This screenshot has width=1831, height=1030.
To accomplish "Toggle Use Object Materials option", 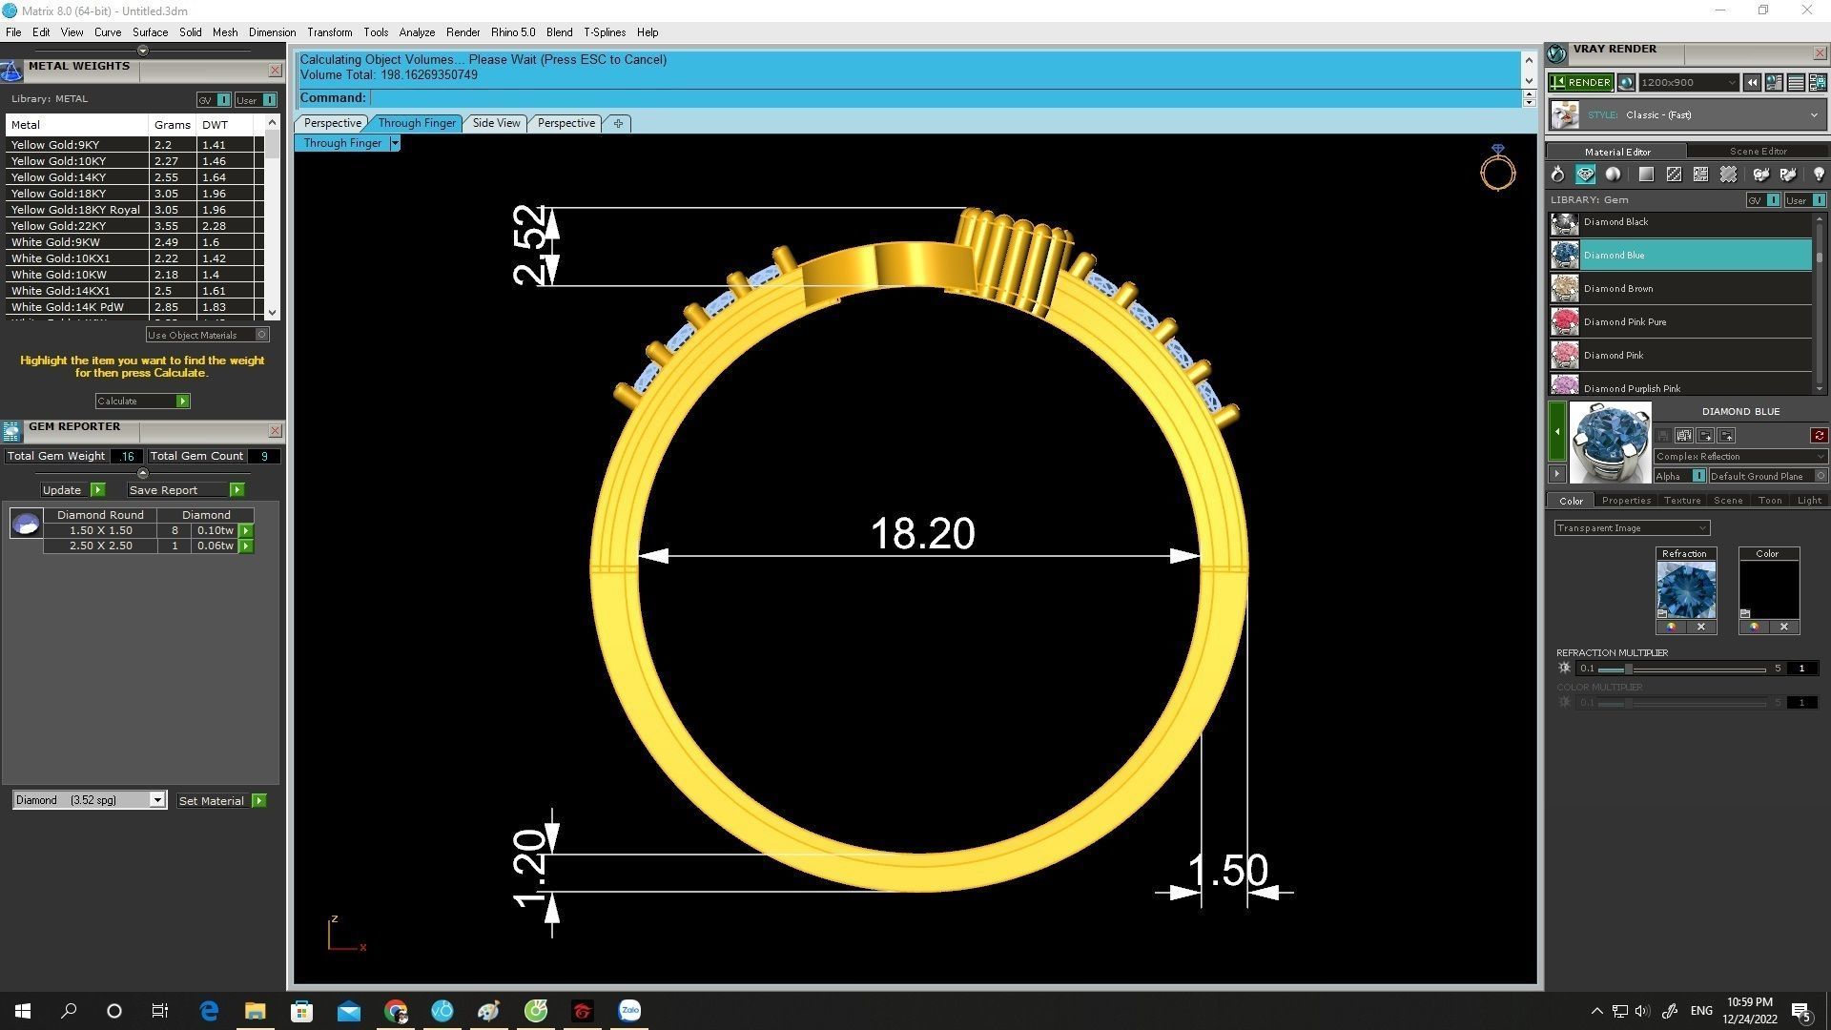I will (261, 335).
